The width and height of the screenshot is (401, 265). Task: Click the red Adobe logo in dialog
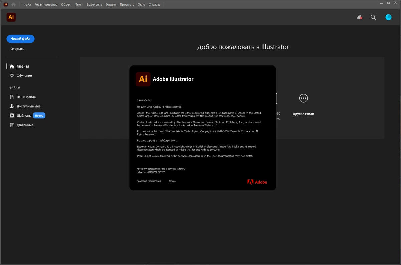(x=257, y=182)
